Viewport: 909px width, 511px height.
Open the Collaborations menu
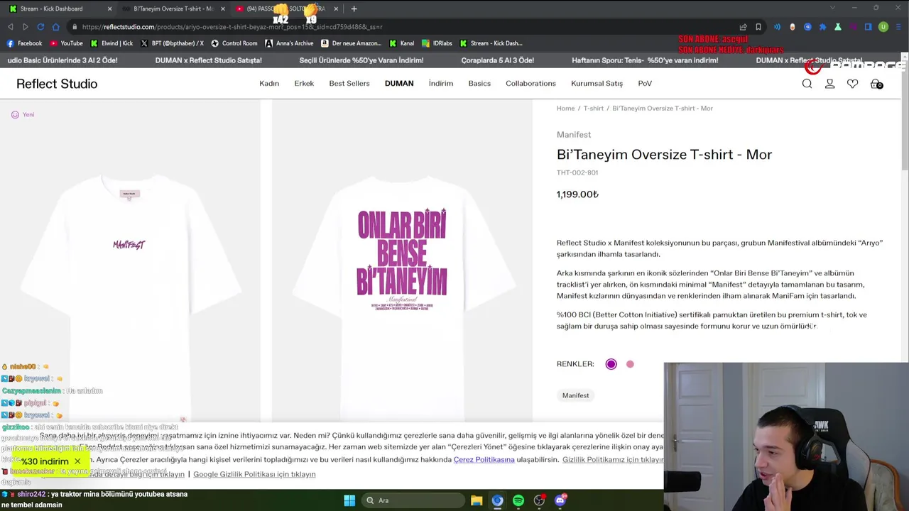coord(530,83)
